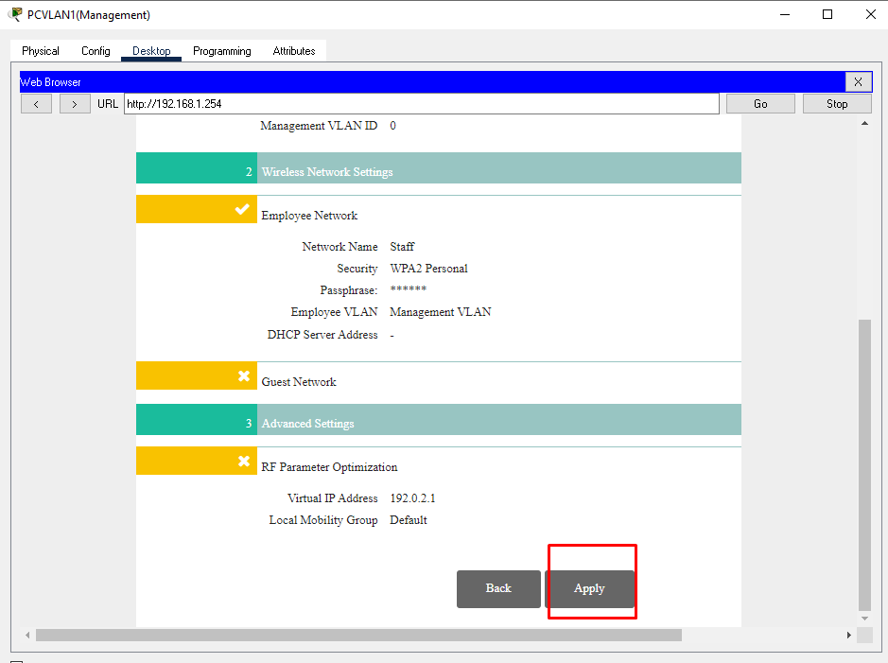888x663 pixels.
Task: Select the Desktop tab
Action: pyautogui.click(x=151, y=51)
